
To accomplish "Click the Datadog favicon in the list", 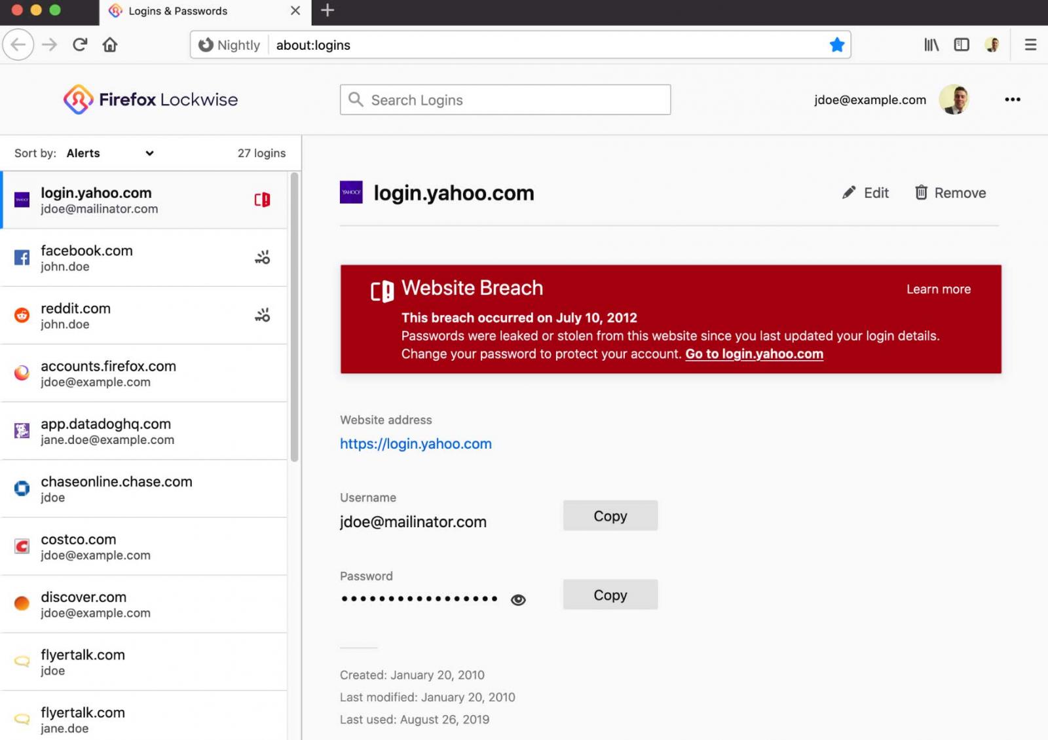I will (x=22, y=430).
